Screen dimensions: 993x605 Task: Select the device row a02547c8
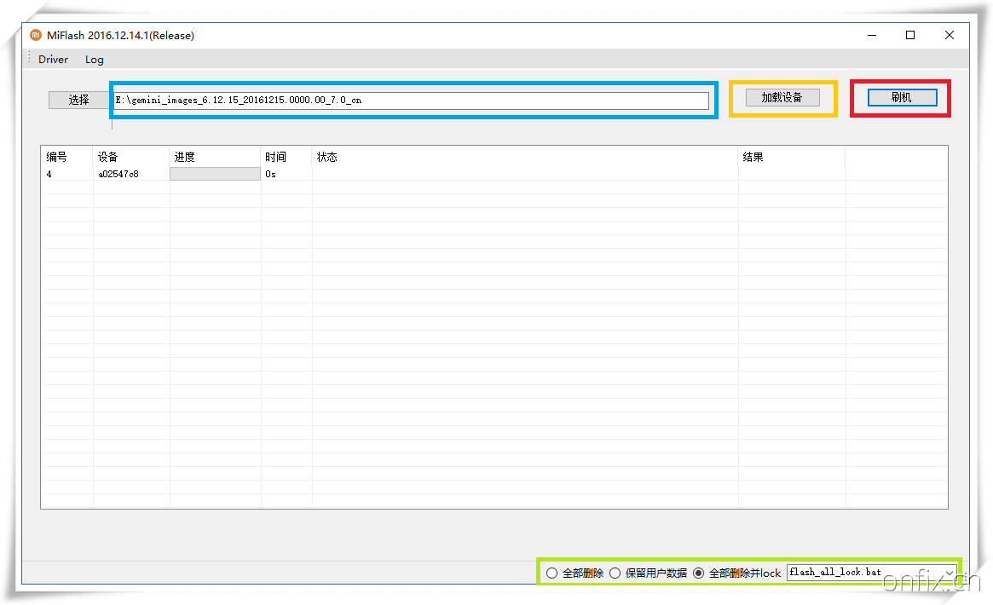pyautogui.click(x=118, y=174)
